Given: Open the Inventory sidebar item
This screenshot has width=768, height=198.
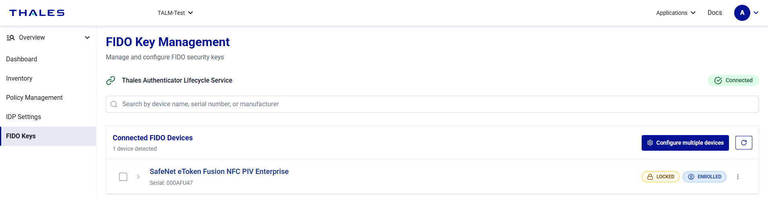Looking at the screenshot, I should click(19, 79).
